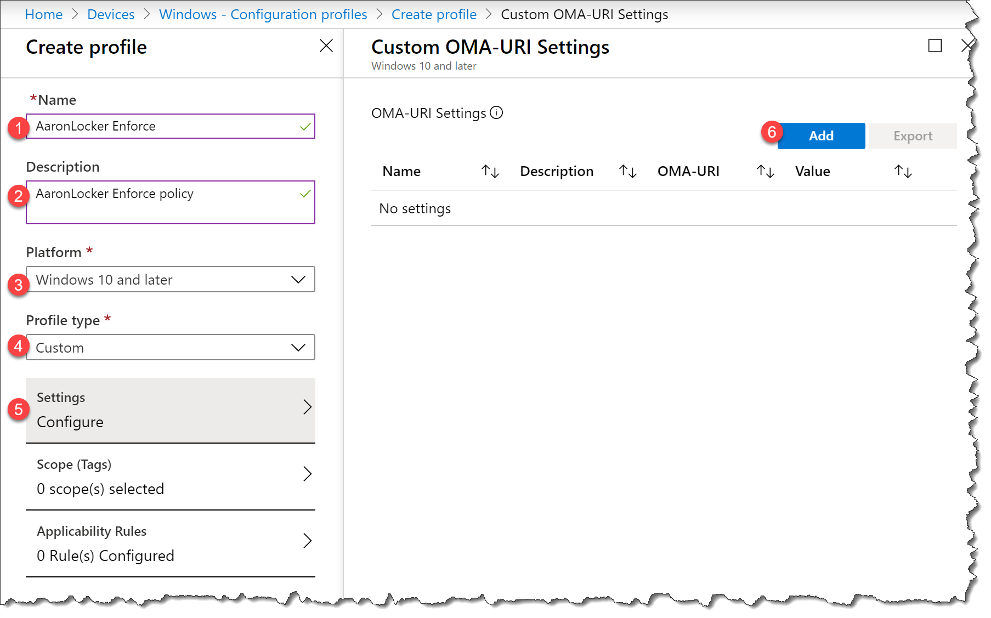Click the OMA-URI Settings info icon
Screen dimensions: 991x618
click(x=496, y=114)
